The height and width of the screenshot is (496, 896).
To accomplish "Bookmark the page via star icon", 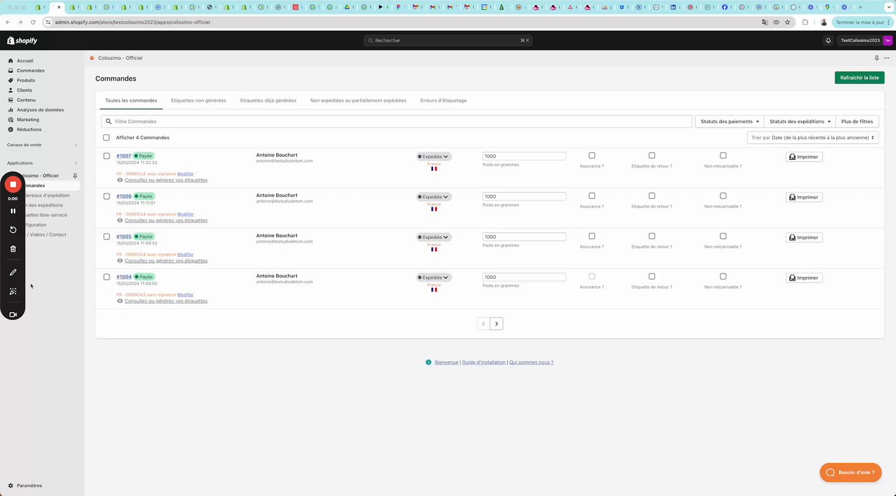I will [x=787, y=22].
